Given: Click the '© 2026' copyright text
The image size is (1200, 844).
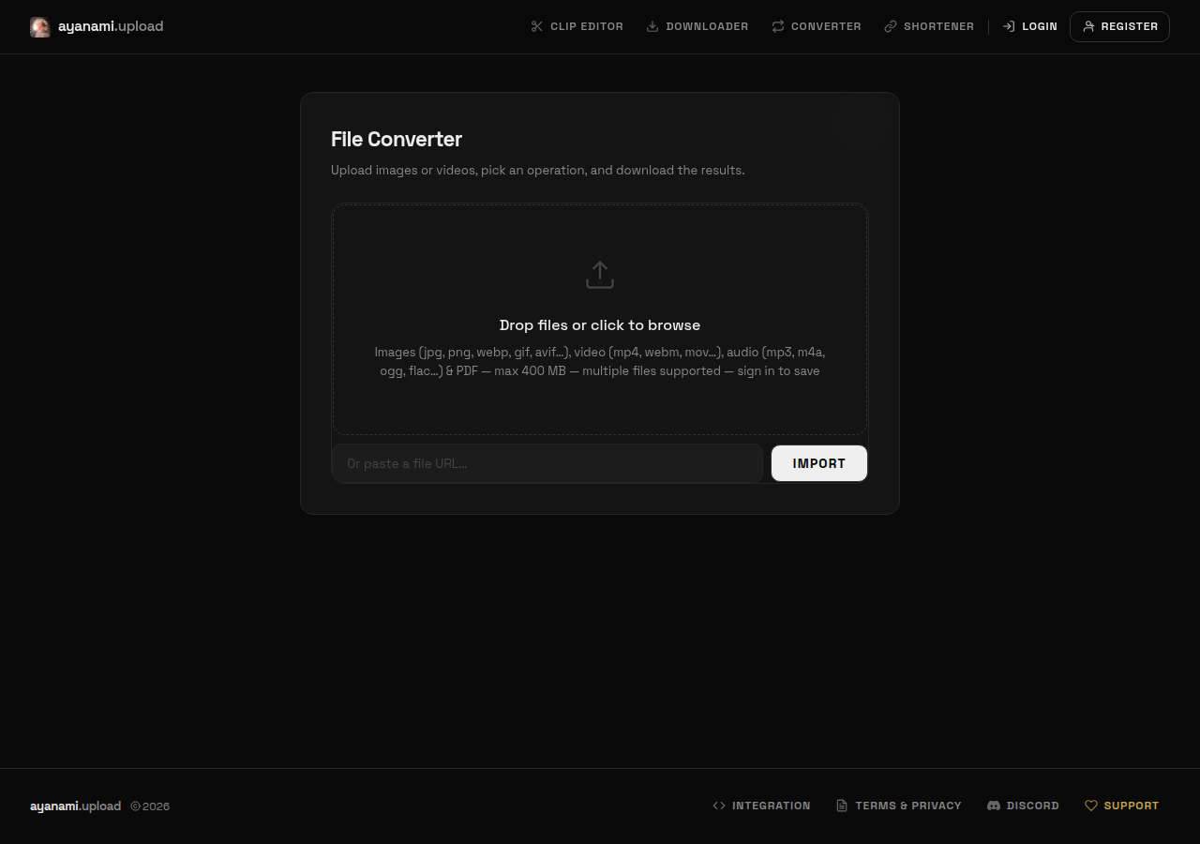Looking at the screenshot, I should pos(150,806).
